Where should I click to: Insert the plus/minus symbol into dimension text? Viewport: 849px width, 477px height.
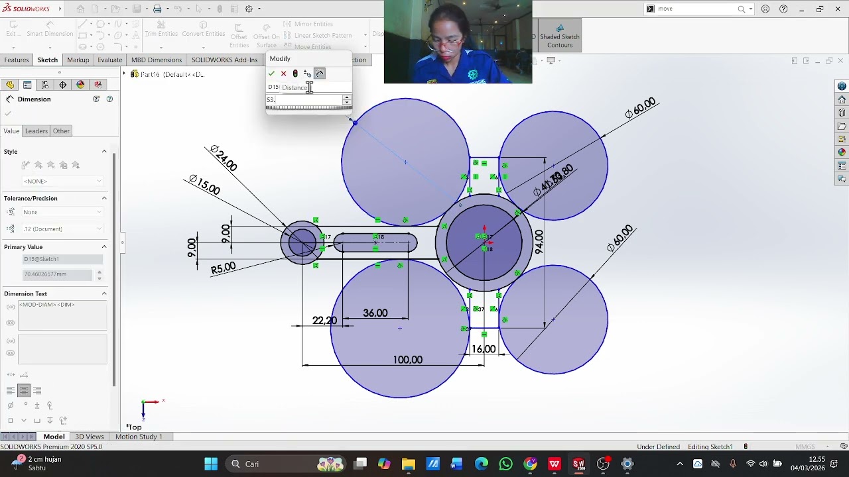37,405
